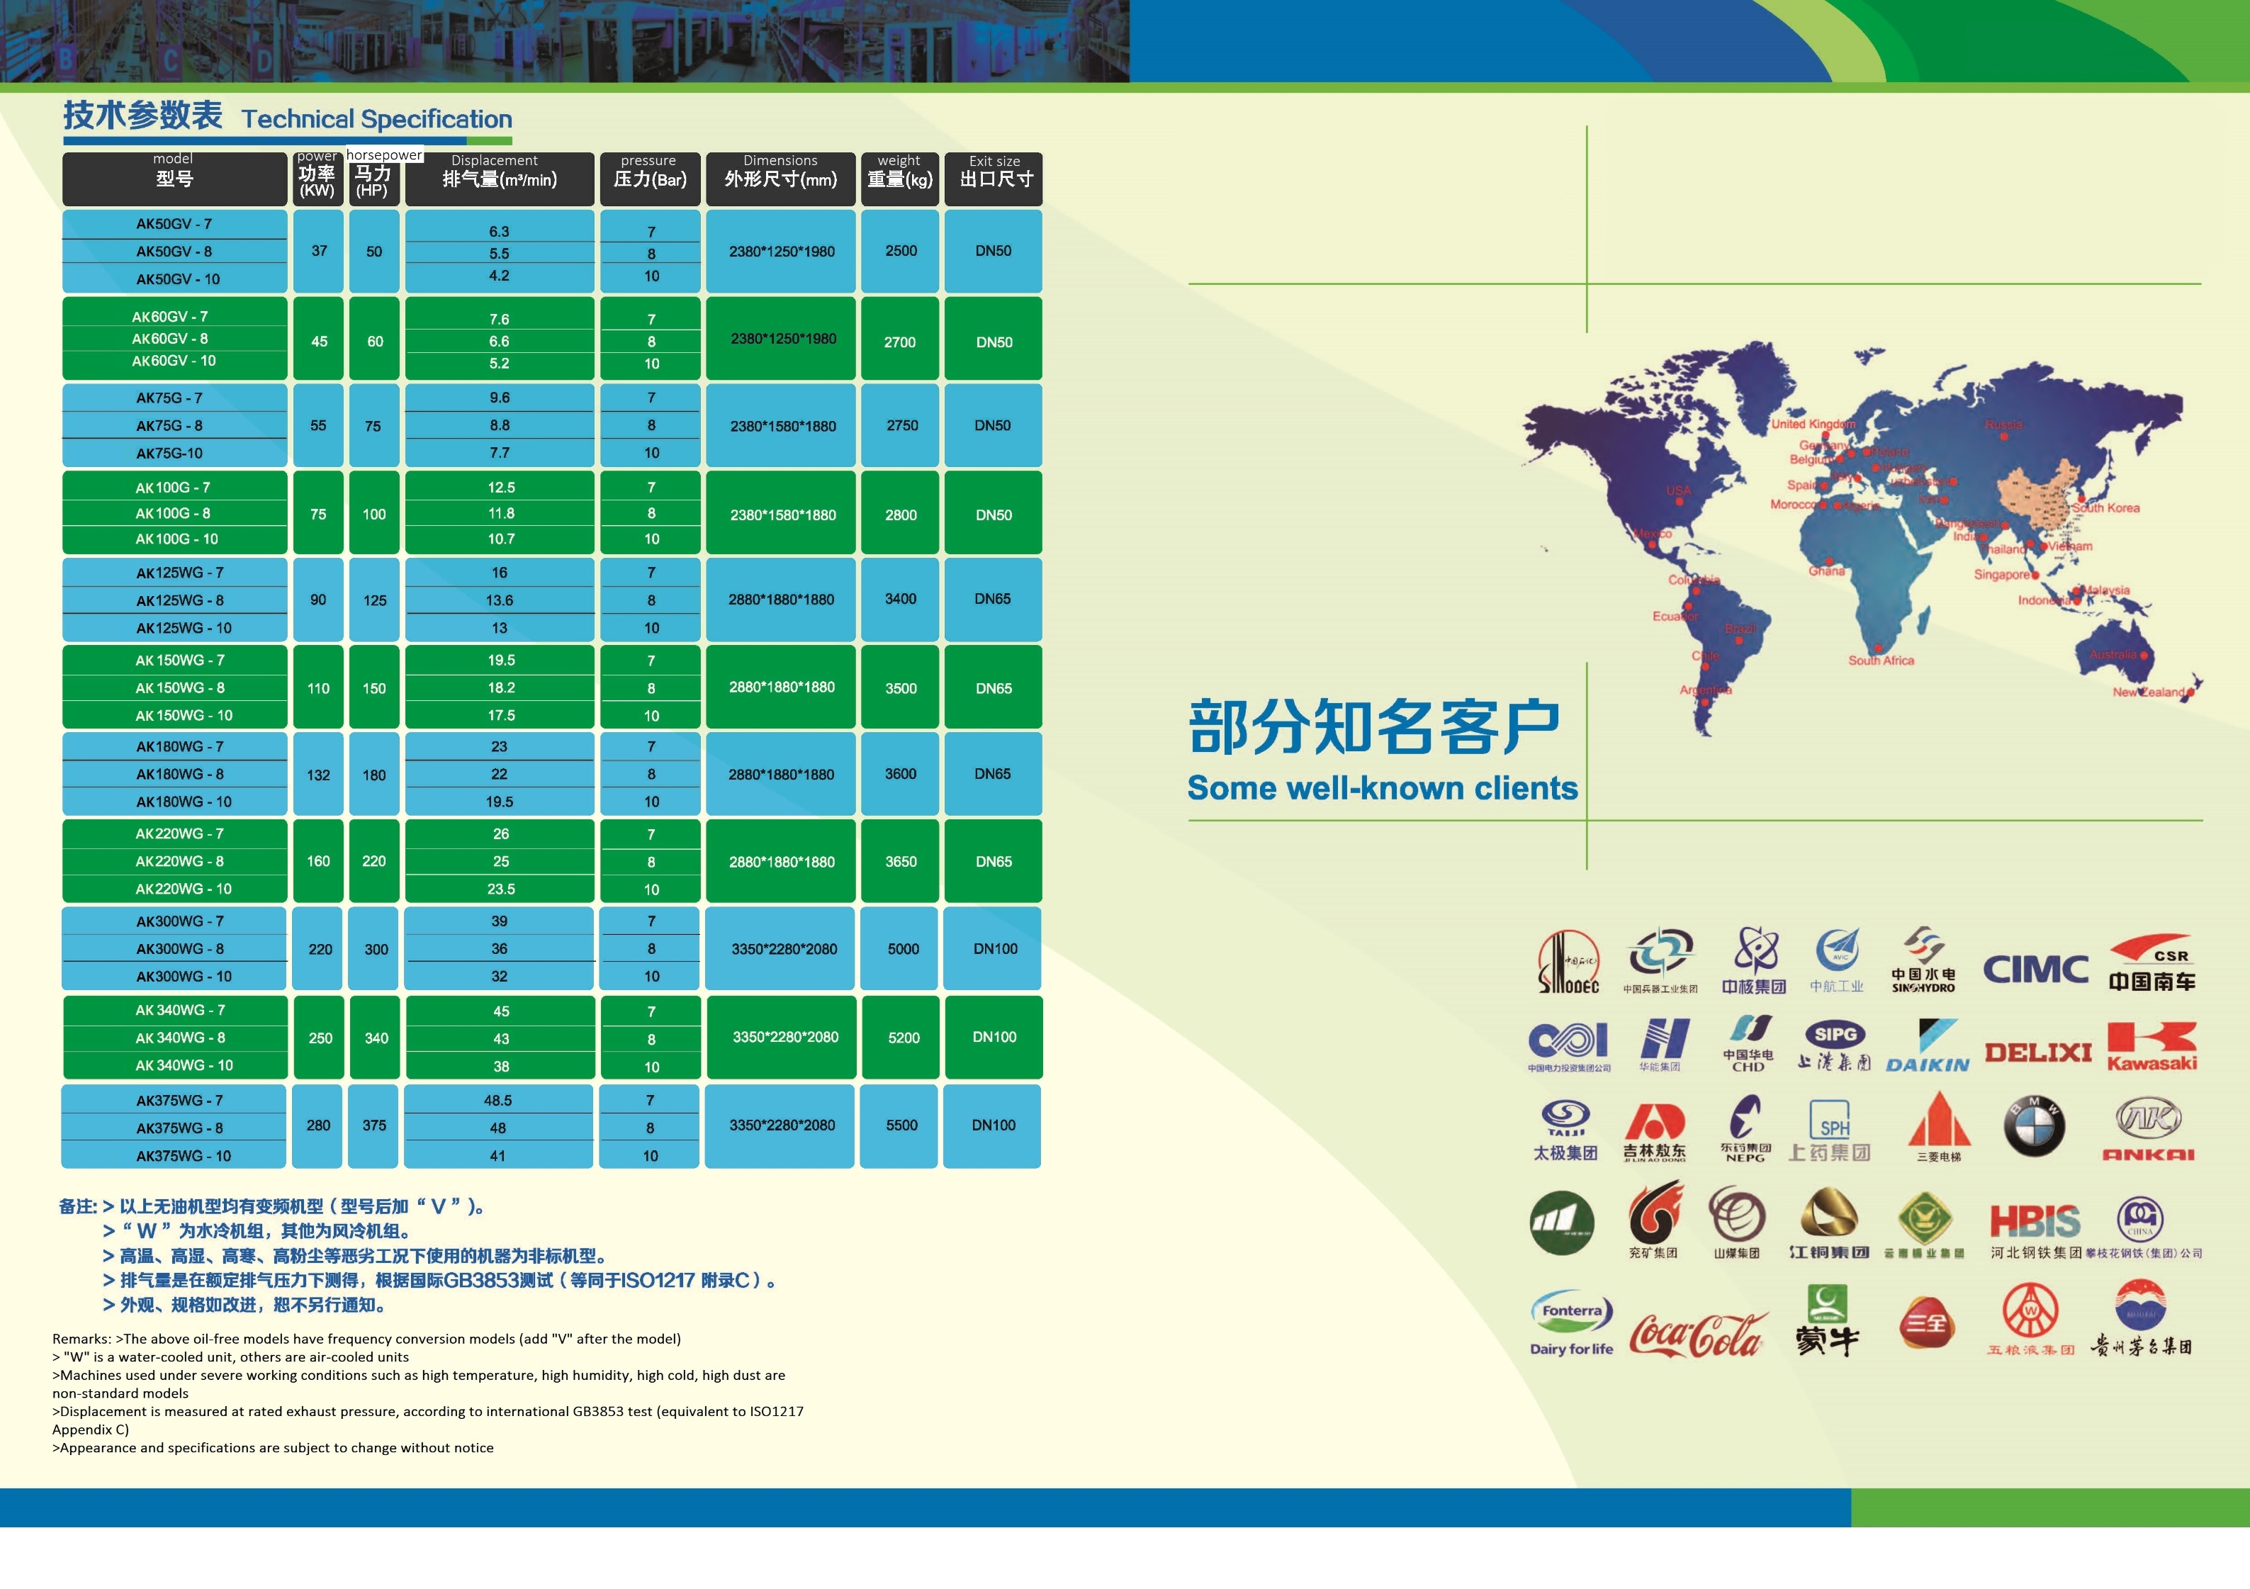Viewport: 2250px width, 1589px height.
Task: Click 'South Korea' label on the map
Action: tap(2106, 507)
